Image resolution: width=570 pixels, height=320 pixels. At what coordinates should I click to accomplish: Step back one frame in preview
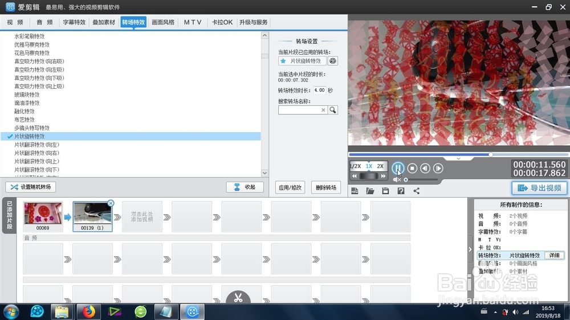pyautogui.click(x=425, y=168)
